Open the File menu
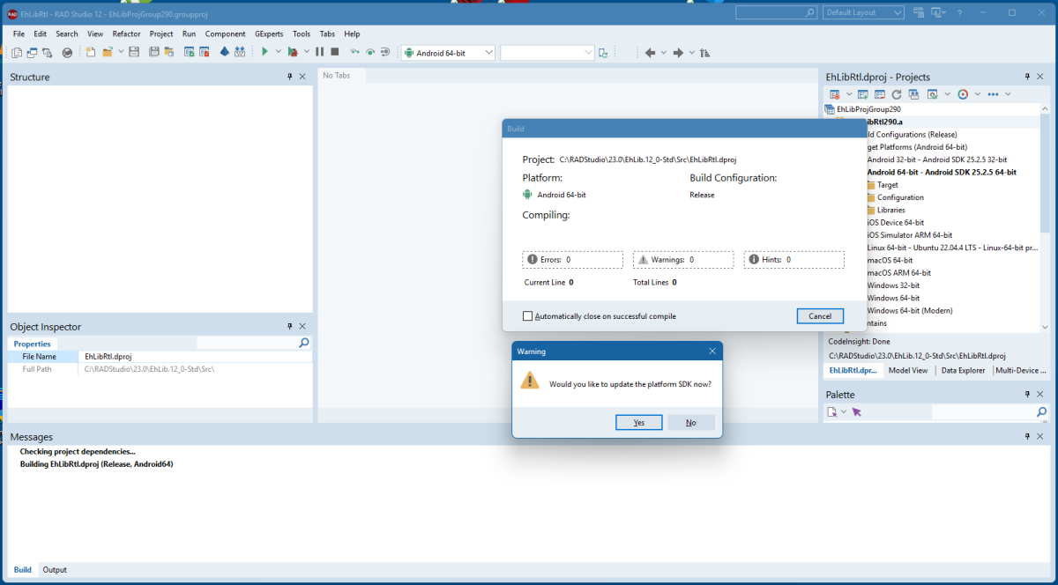 coord(19,33)
